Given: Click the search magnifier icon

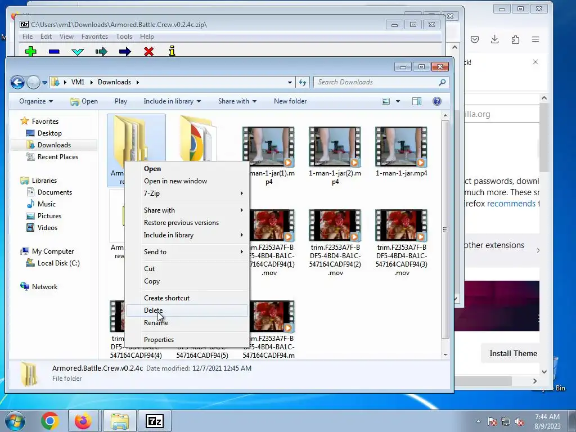Looking at the screenshot, I should pyautogui.click(x=442, y=82).
